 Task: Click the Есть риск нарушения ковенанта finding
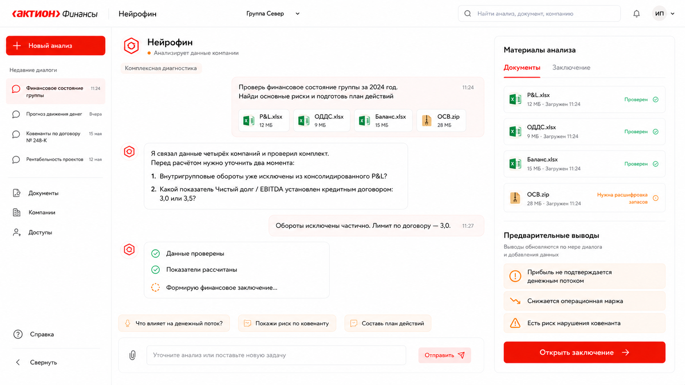tap(584, 323)
